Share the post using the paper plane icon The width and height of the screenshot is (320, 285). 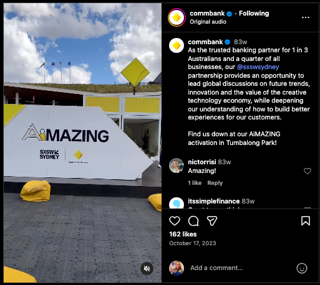[212, 221]
